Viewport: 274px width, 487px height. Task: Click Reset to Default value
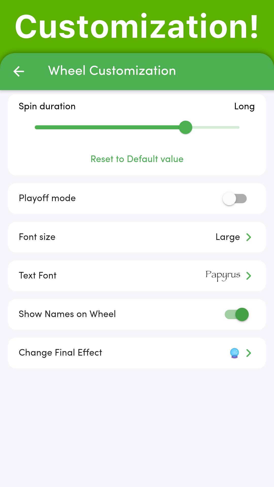137,159
